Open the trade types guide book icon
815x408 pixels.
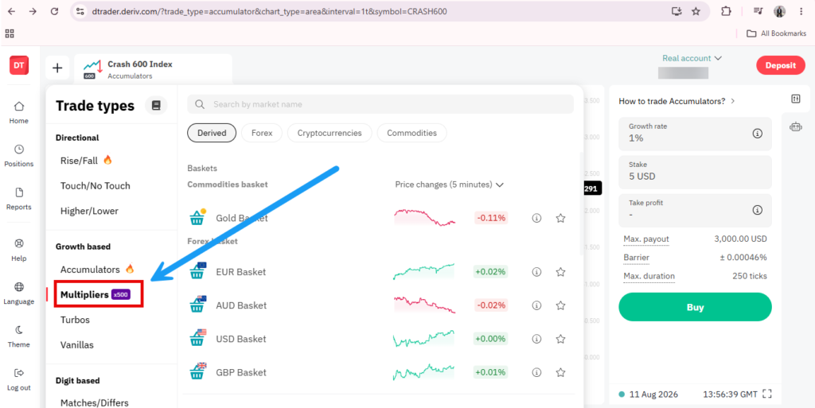156,105
